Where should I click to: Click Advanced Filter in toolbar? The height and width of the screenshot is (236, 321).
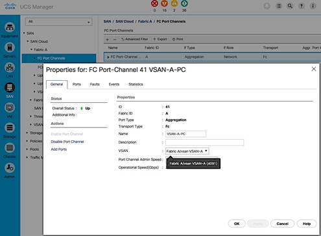pos(134,39)
